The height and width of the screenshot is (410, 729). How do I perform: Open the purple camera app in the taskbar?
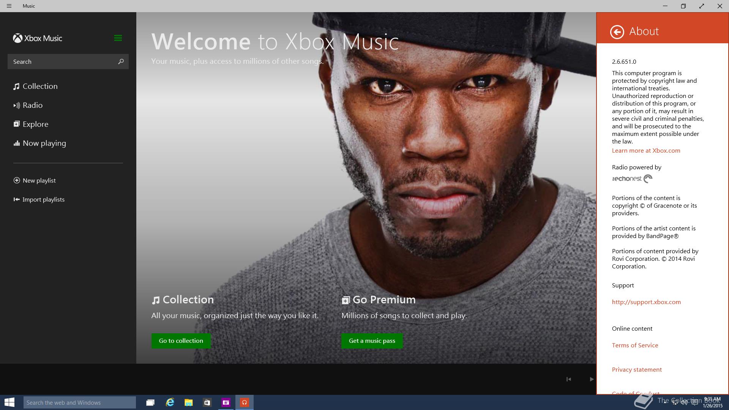[226, 402]
